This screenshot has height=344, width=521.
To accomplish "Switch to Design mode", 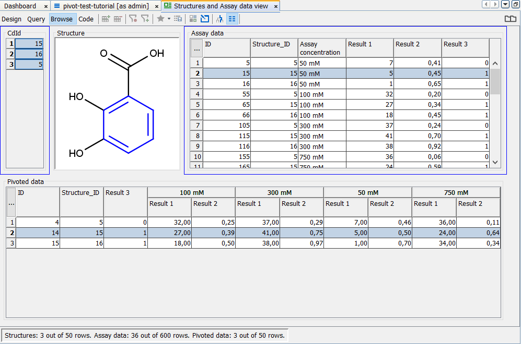I will 11,19.
